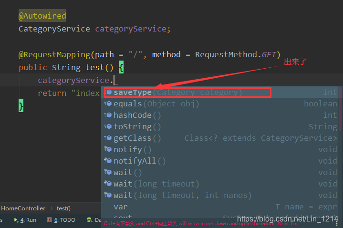
Task: Click the return keyword
Action: (52, 93)
